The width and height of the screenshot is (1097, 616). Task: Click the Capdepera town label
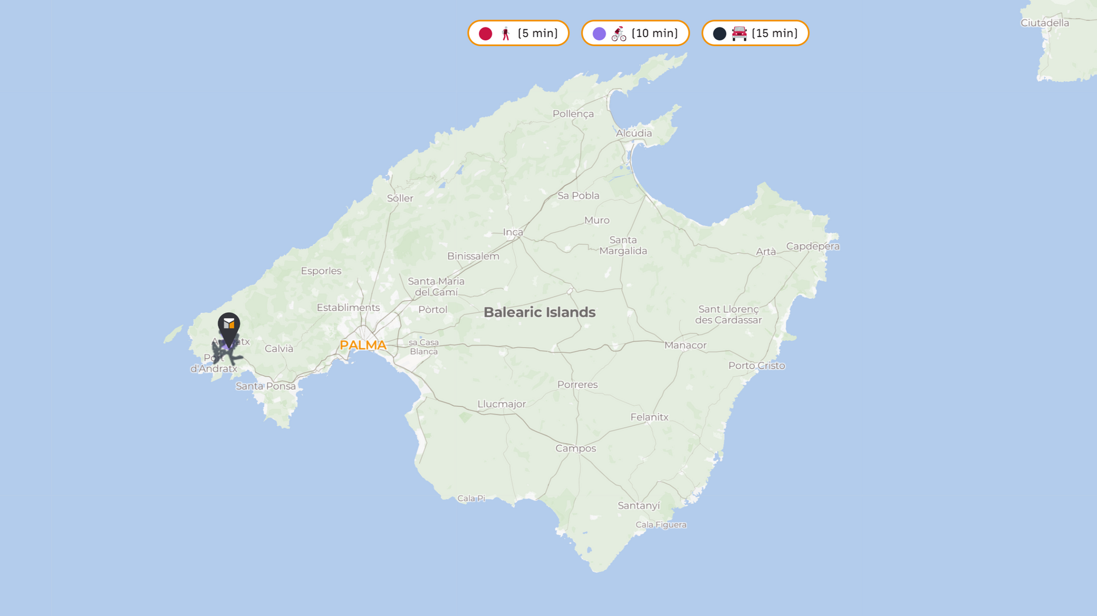[x=812, y=246]
